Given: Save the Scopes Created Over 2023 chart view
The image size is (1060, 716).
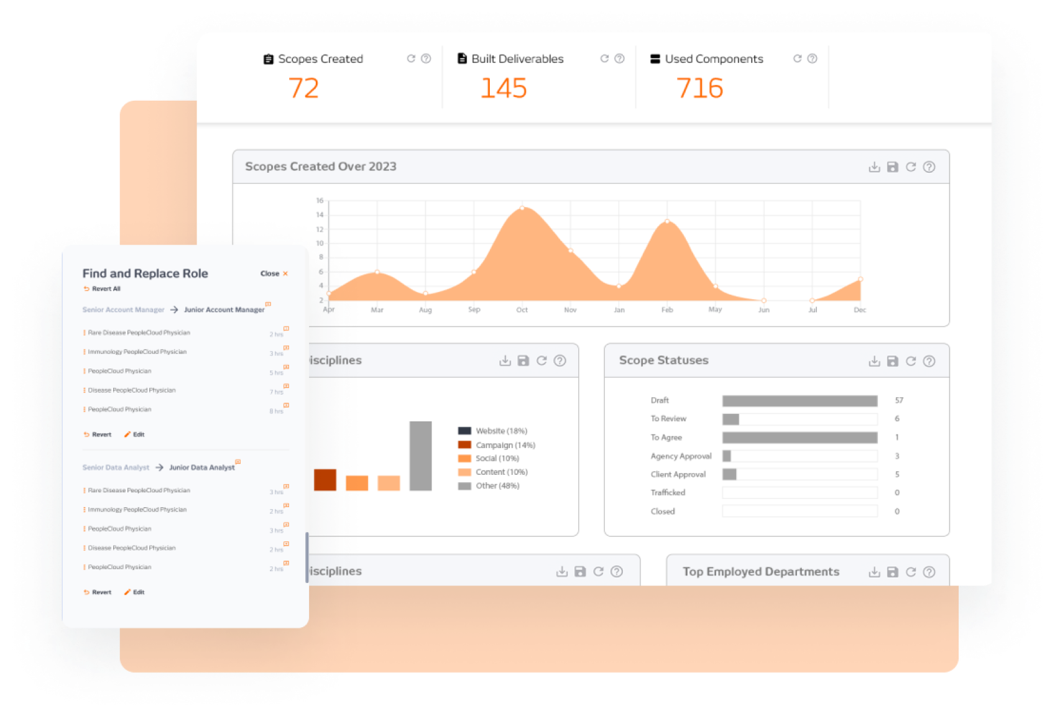Looking at the screenshot, I should pos(893,167).
